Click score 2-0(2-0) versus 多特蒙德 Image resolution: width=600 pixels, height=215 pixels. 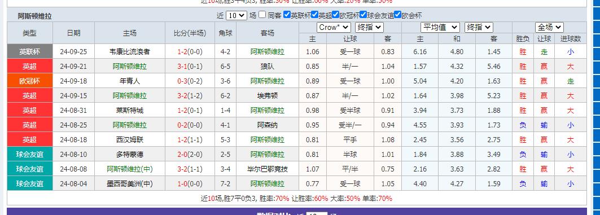(x=190, y=155)
